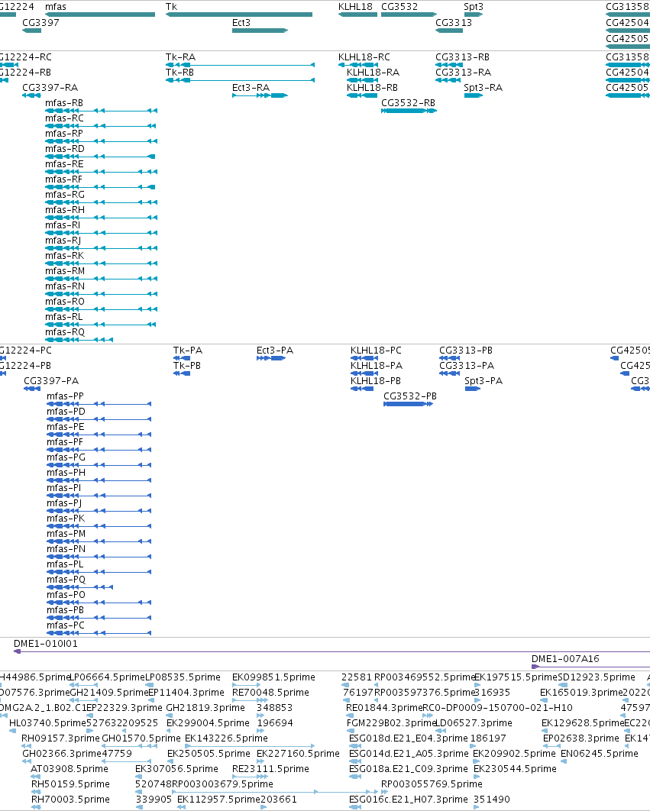Click the 186197 feature label

(488, 738)
